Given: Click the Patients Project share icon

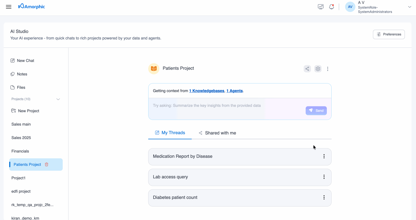Looking at the screenshot, I should 307,69.
